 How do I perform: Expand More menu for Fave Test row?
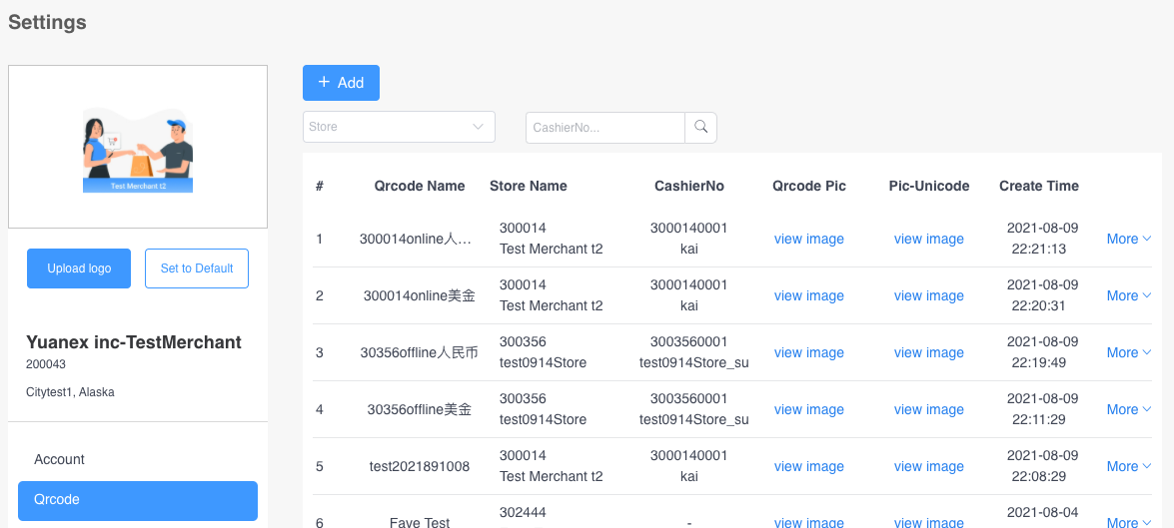[1129, 523]
